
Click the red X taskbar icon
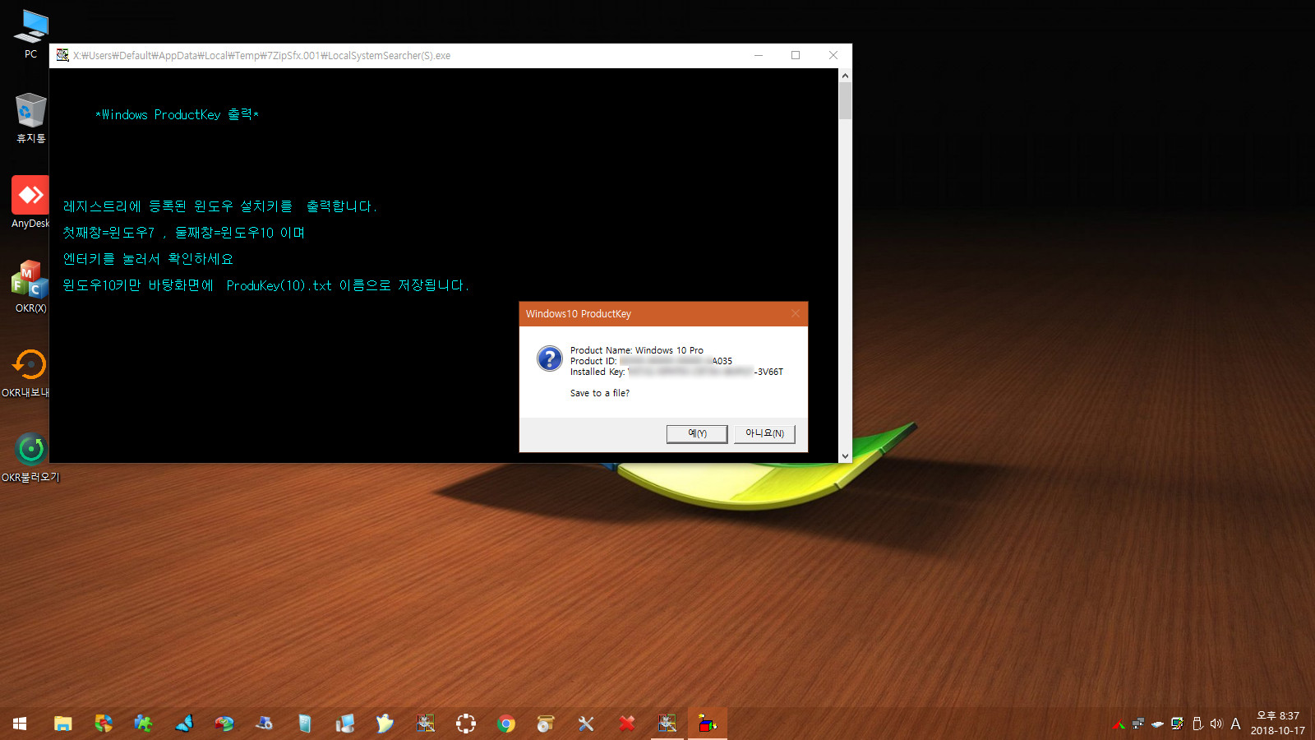tap(627, 724)
